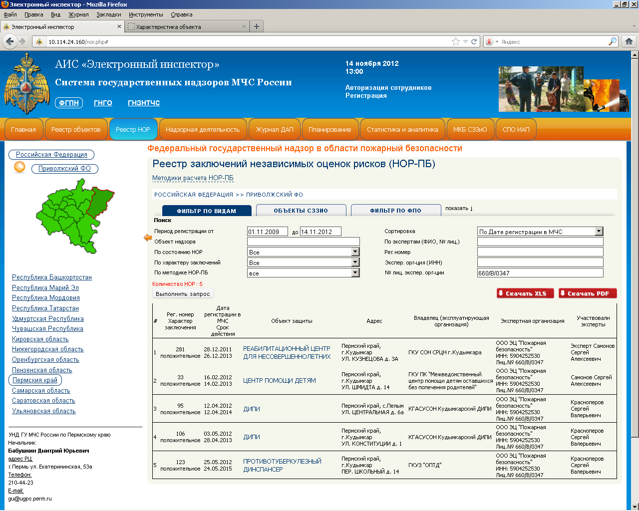Select Республика Башкортостан in region list
This screenshot has width=639, height=511.
pyautogui.click(x=52, y=277)
